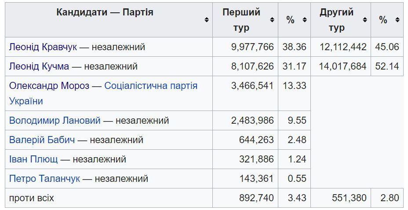Click the Перший тур header text
Image resolution: width=408 pixels, height=210 pixels.
coord(241,20)
